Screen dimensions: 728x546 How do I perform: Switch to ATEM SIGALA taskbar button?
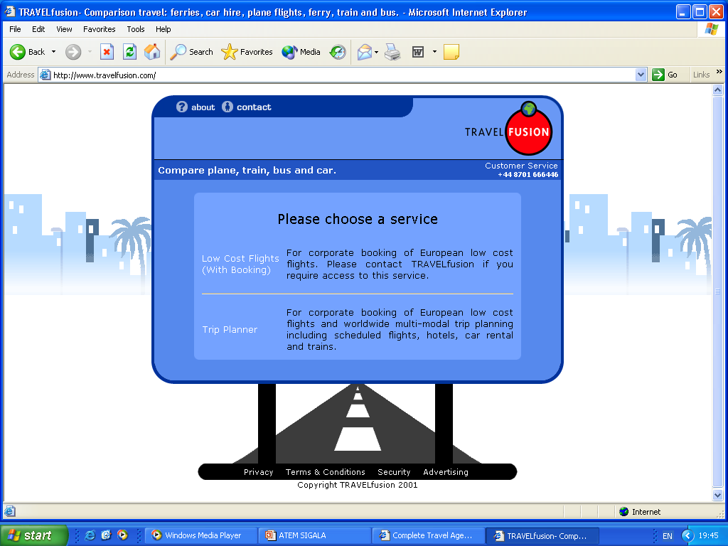click(x=315, y=535)
